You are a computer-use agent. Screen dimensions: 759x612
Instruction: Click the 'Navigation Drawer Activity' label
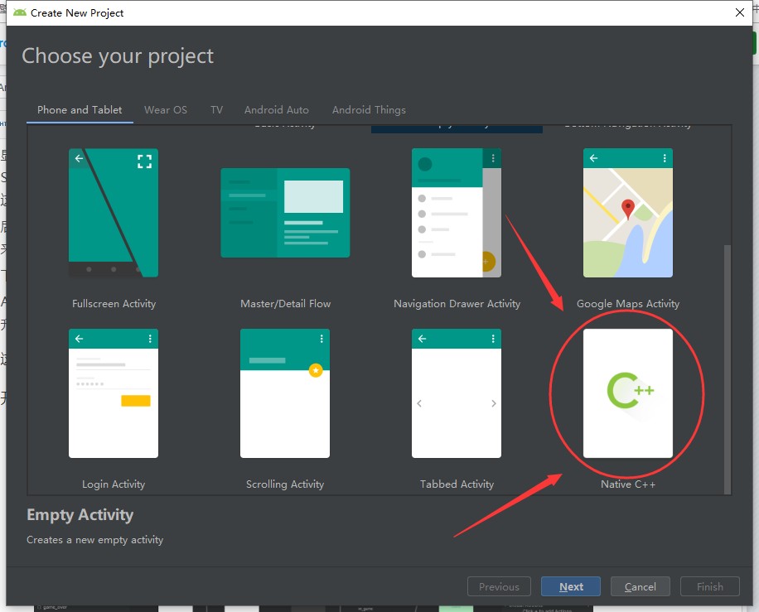[457, 304]
